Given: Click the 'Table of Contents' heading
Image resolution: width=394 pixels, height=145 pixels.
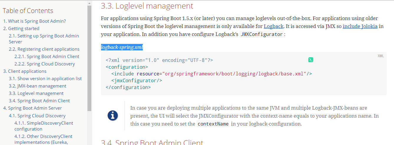Looking at the screenshot, I should pyautogui.click(x=28, y=11).
